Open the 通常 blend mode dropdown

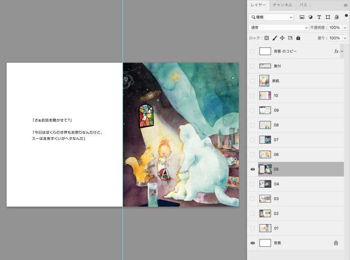point(279,28)
